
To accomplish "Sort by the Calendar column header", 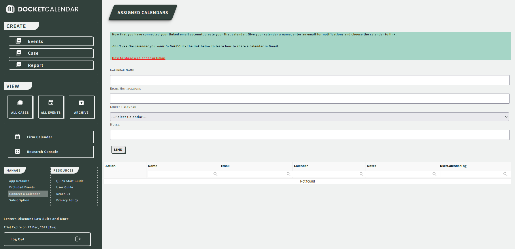I will click(329, 166).
